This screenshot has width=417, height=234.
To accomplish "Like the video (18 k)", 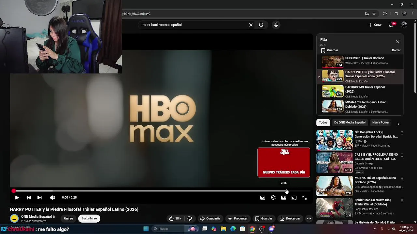I will tap(175, 218).
